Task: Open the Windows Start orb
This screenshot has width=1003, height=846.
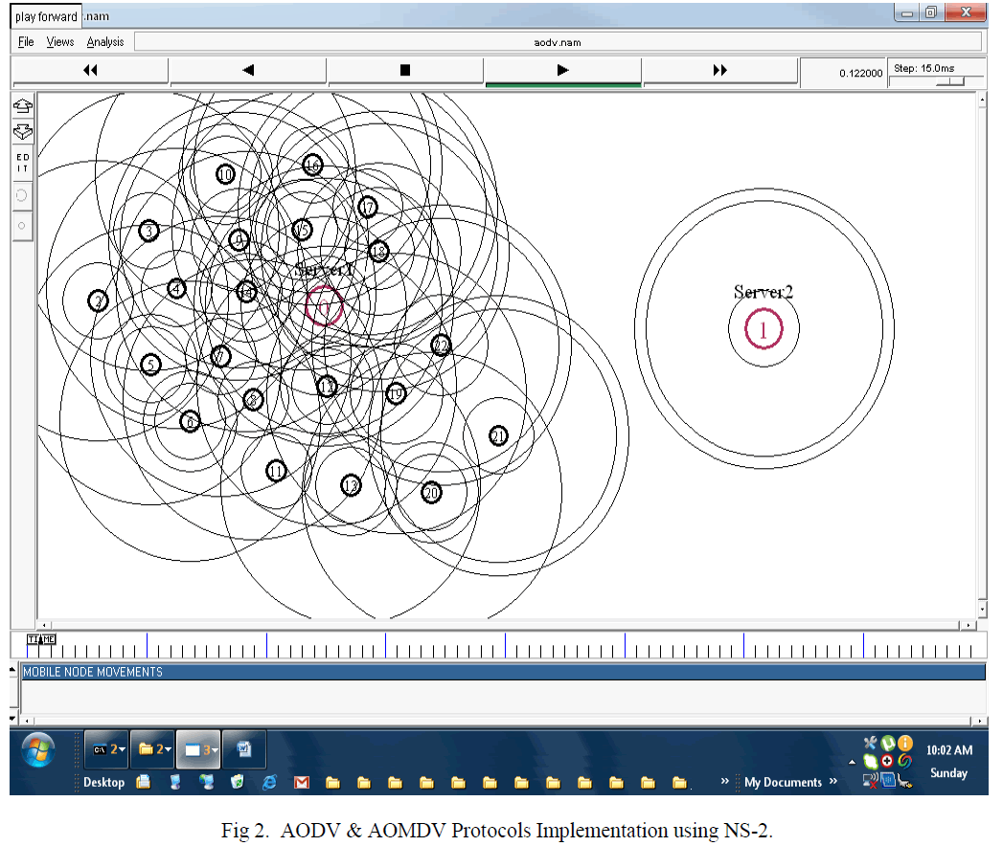Action: [37, 752]
